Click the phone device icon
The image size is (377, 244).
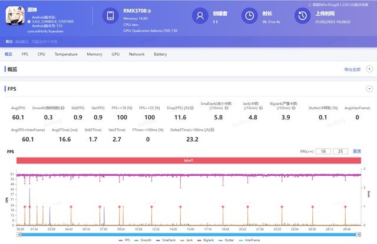111,16
